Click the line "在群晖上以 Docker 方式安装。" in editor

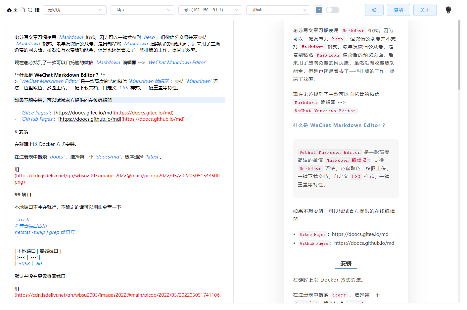46,144
